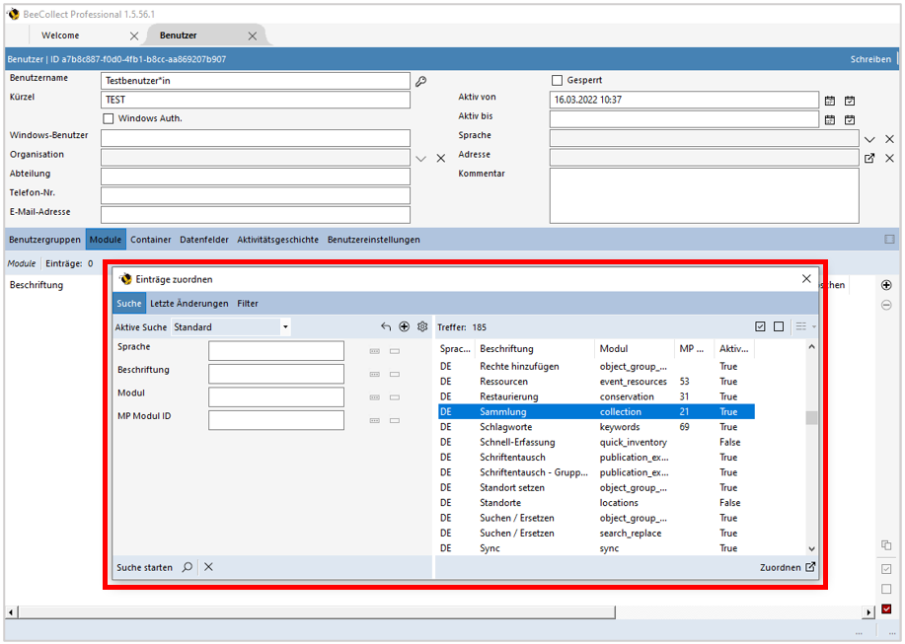Open calendar picker for Aktiv von

pos(830,100)
